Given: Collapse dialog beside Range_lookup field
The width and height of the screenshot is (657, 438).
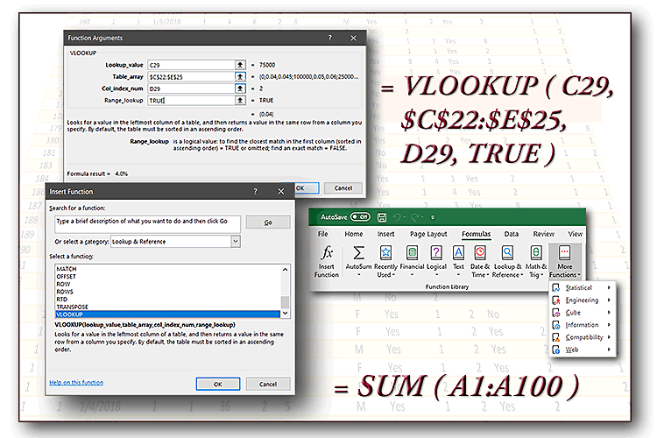Looking at the screenshot, I should point(240,100).
